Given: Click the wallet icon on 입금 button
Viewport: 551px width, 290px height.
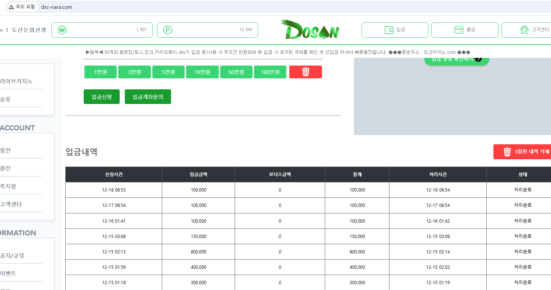Looking at the screenshot, I should click(x=389, y=30).
